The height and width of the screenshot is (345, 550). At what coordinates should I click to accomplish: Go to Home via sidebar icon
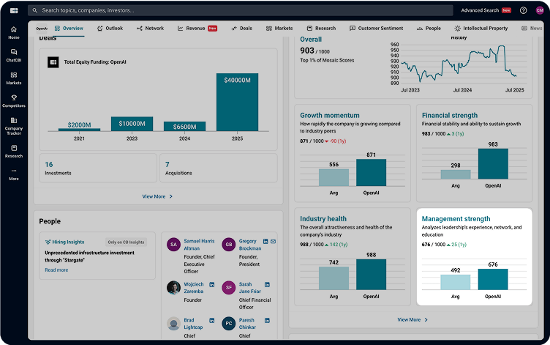click(13, 32)
